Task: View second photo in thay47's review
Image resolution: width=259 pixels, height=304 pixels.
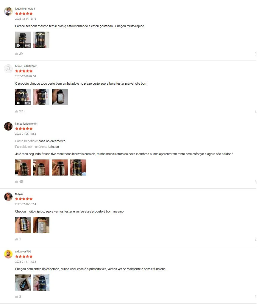Action: point(41,225)
